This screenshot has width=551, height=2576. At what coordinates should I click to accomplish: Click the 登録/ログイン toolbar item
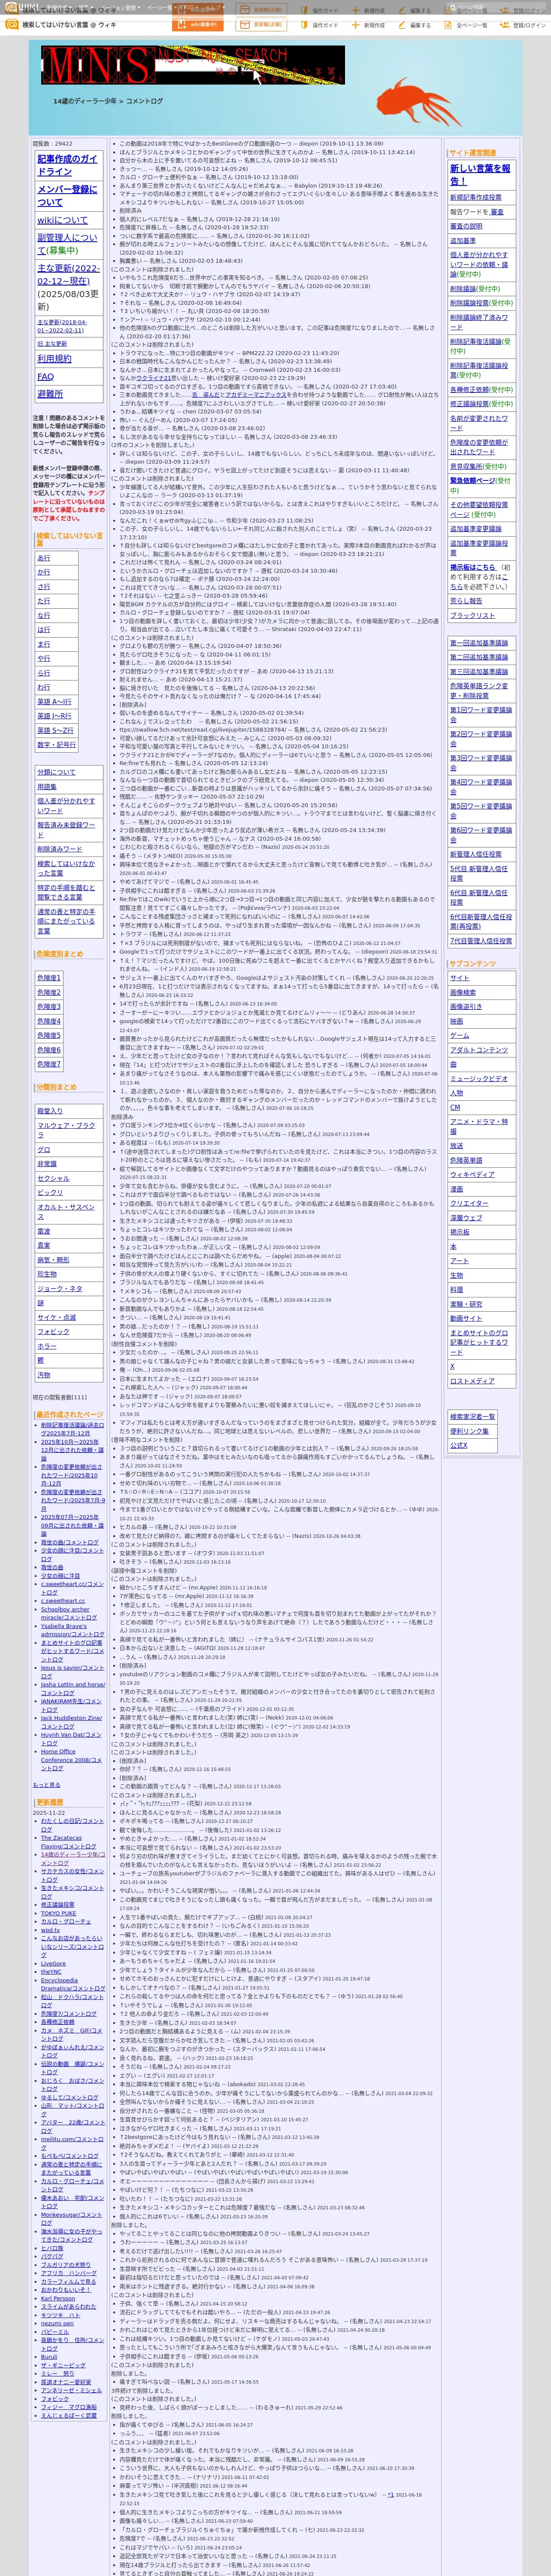pyautogui.click(x=523, y=25)
